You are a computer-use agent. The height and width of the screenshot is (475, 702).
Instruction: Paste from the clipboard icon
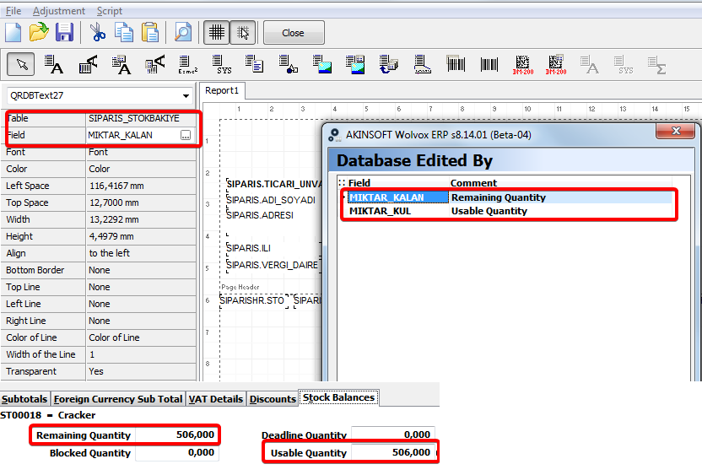tap(150, 33)
